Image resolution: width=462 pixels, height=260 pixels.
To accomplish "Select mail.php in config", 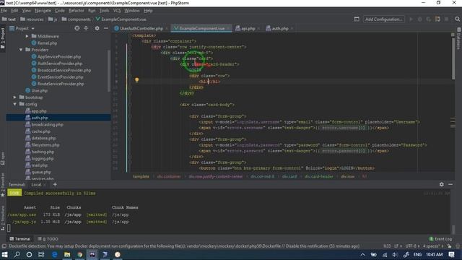I will click(x=39, y=165).
